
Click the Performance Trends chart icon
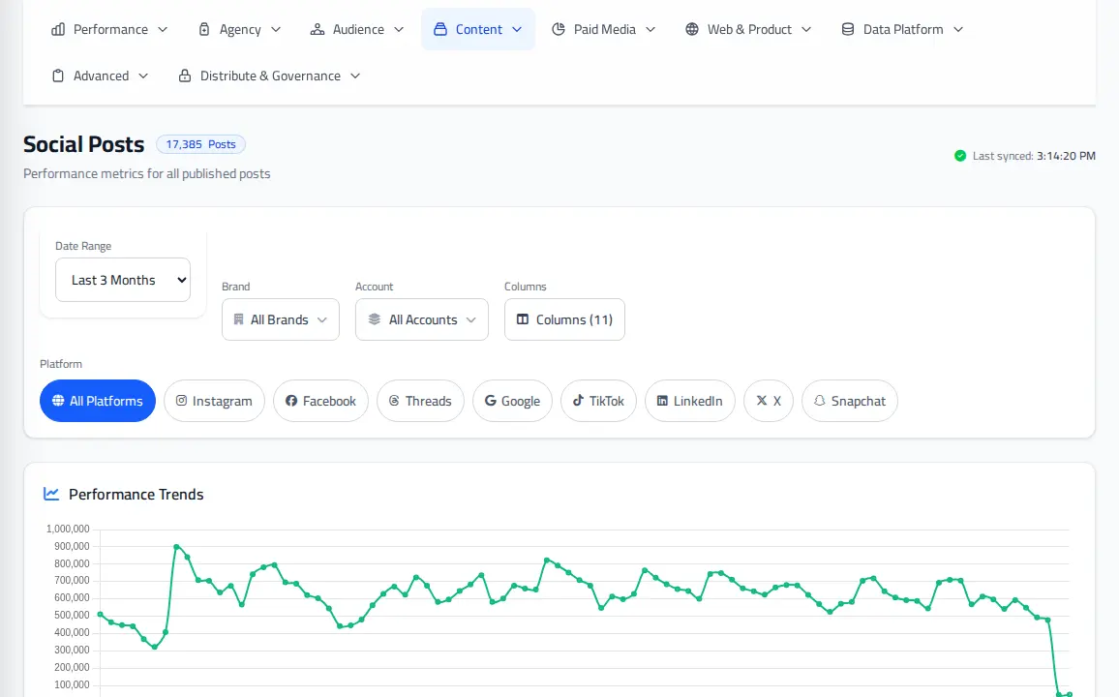point(50,494)
